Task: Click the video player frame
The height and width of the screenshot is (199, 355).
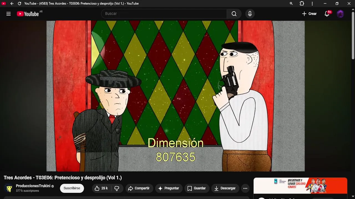Action: pyautogui.click(x=176, y=96)
